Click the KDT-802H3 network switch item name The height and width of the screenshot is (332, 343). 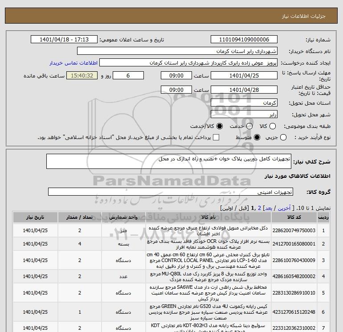[208, 328]
